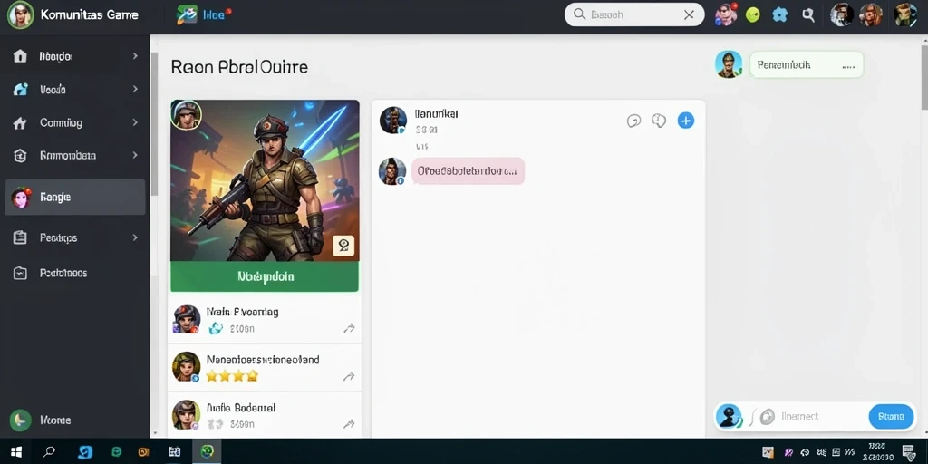
Task: Expand the Peoitpe sidebar chevron
Action: (x=135, y=237)
